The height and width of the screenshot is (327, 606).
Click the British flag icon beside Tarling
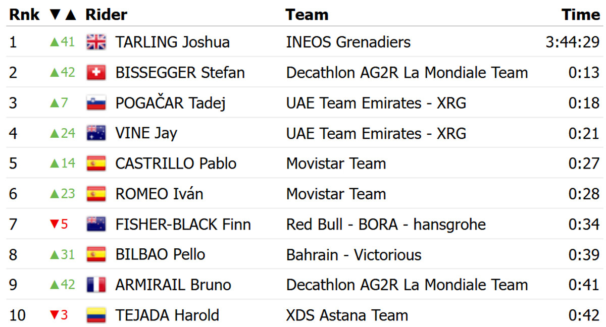96,42
